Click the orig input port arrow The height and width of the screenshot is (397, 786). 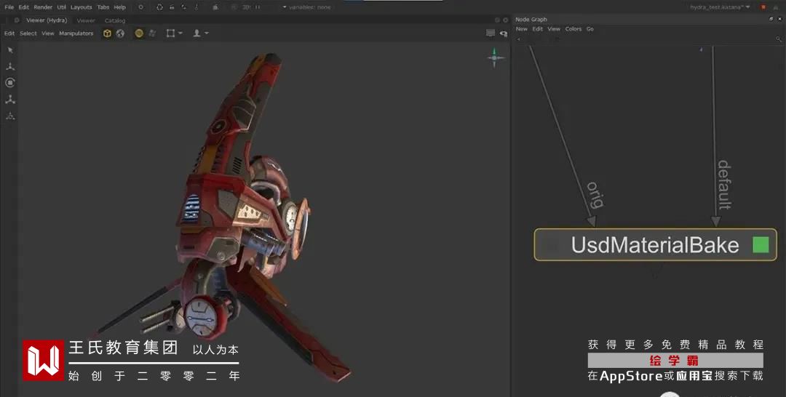pyautogui.click(x=592, y=221)
